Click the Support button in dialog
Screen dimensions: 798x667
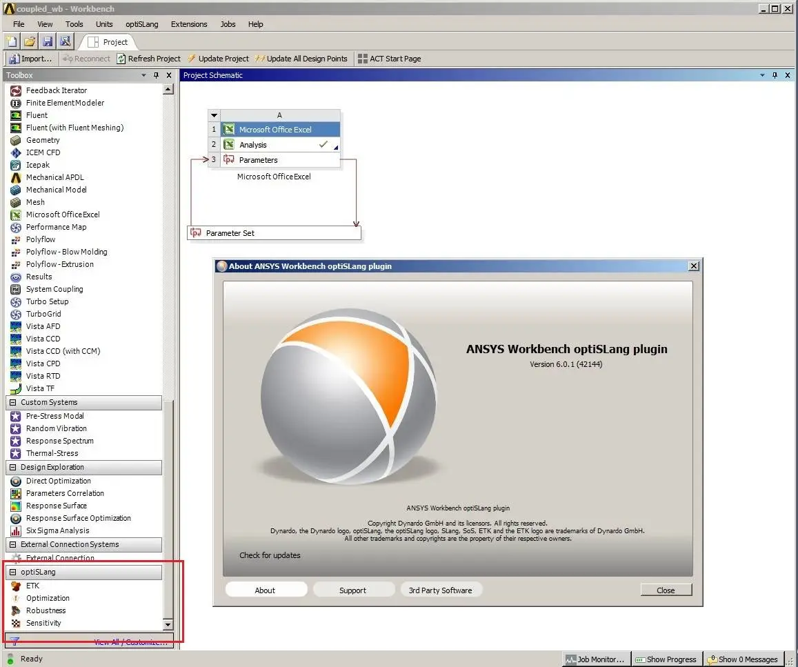353,590
